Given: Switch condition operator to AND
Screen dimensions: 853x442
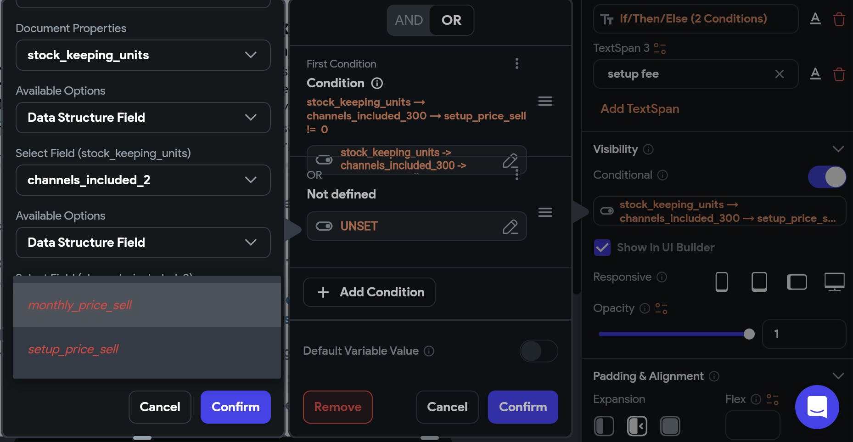Looking at the screenshot, I should pos(409,20).
